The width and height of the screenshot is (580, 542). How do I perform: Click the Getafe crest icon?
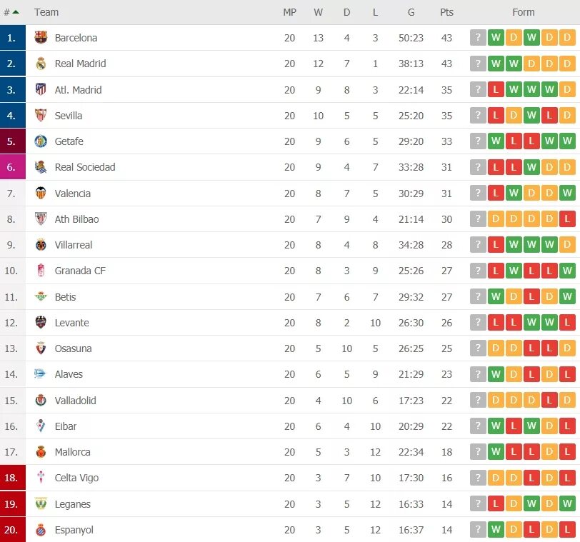click(41, 141)
